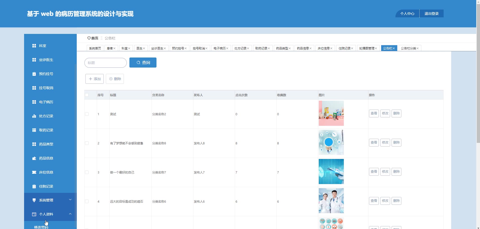Image resolution: width=480 pixels, height=229 pixels.
Task: Click the 坐诊医生 sidebar icon
Action: (x=34, y=60)
